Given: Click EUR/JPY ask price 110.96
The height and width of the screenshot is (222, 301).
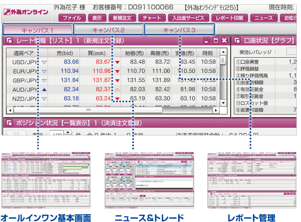Looking at the screenshot, I should tap(102, 71).
